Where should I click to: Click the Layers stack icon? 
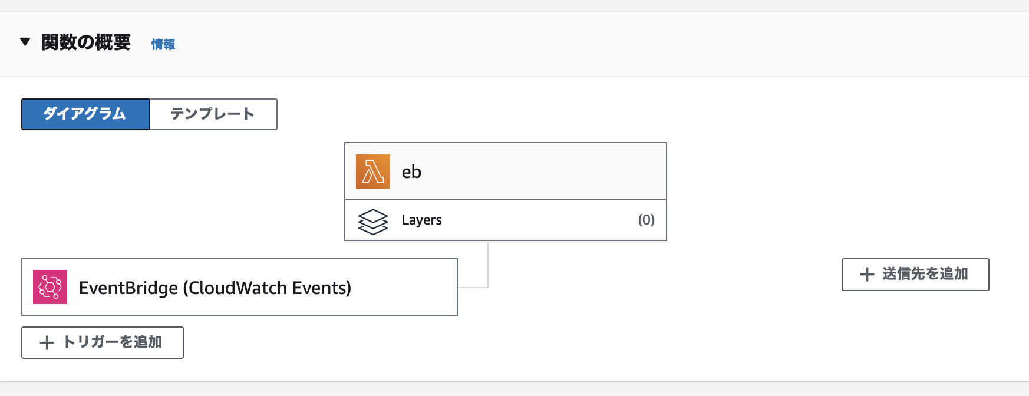(372, 221)
